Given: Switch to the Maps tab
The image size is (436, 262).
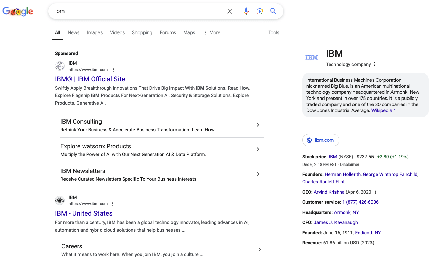Looking at the screenshot, I should (189, 32).
